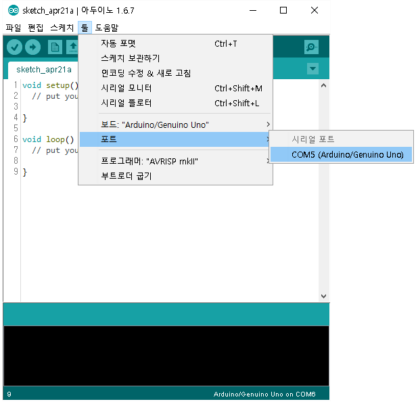This screenshot has height=408, width=418.
Task: Minimize the Arduino window
Action: pos(253,10)
